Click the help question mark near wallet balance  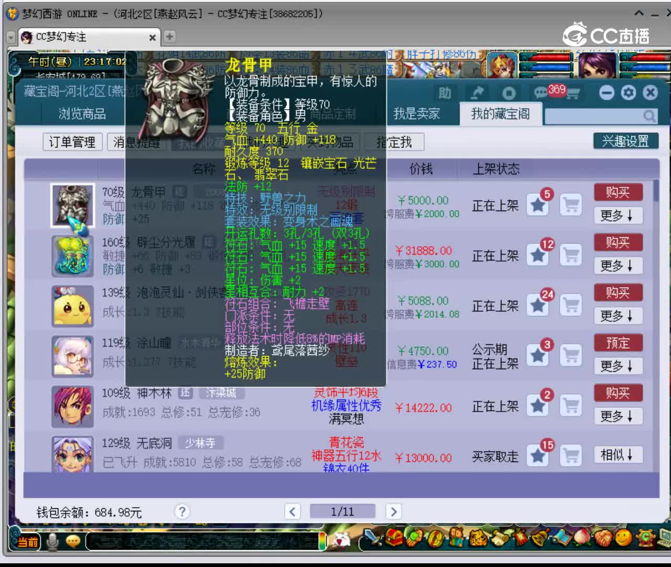[x=182, y=511]
